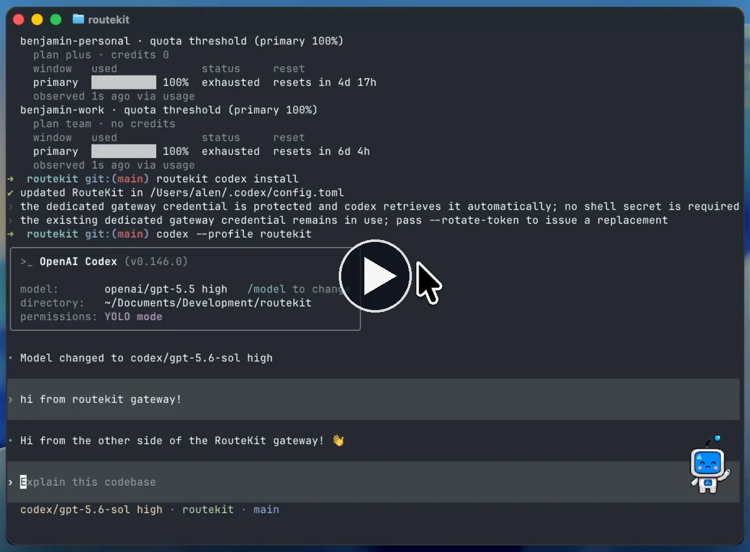Click the benjamin-work usage progress bar
Screen dimensions: 750x552
tap(124, 151)
